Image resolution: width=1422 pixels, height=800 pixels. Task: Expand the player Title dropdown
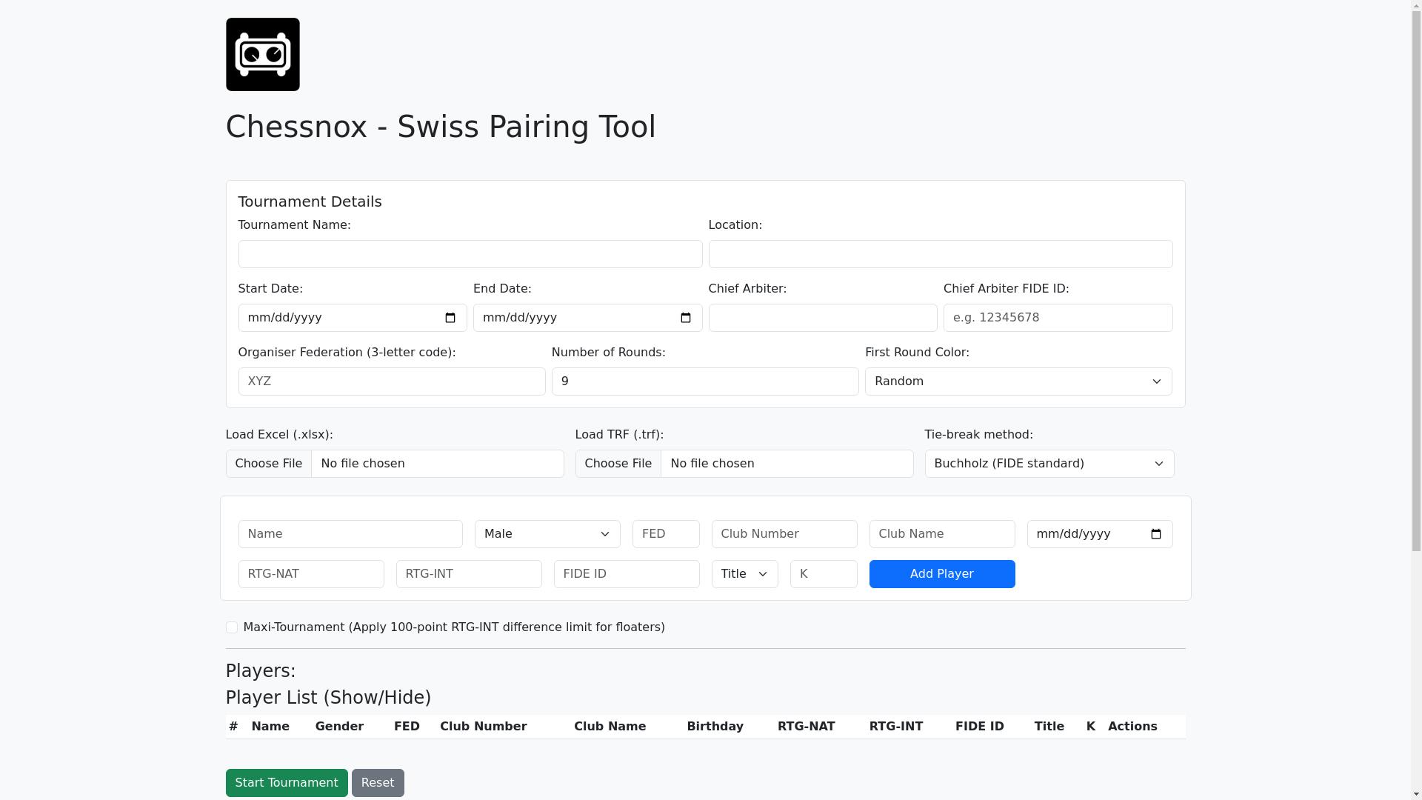[x=744, y=574]
